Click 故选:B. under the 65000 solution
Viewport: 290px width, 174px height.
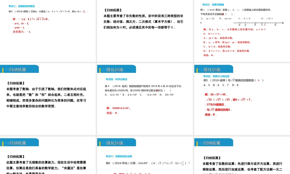(x=112, y=113)
